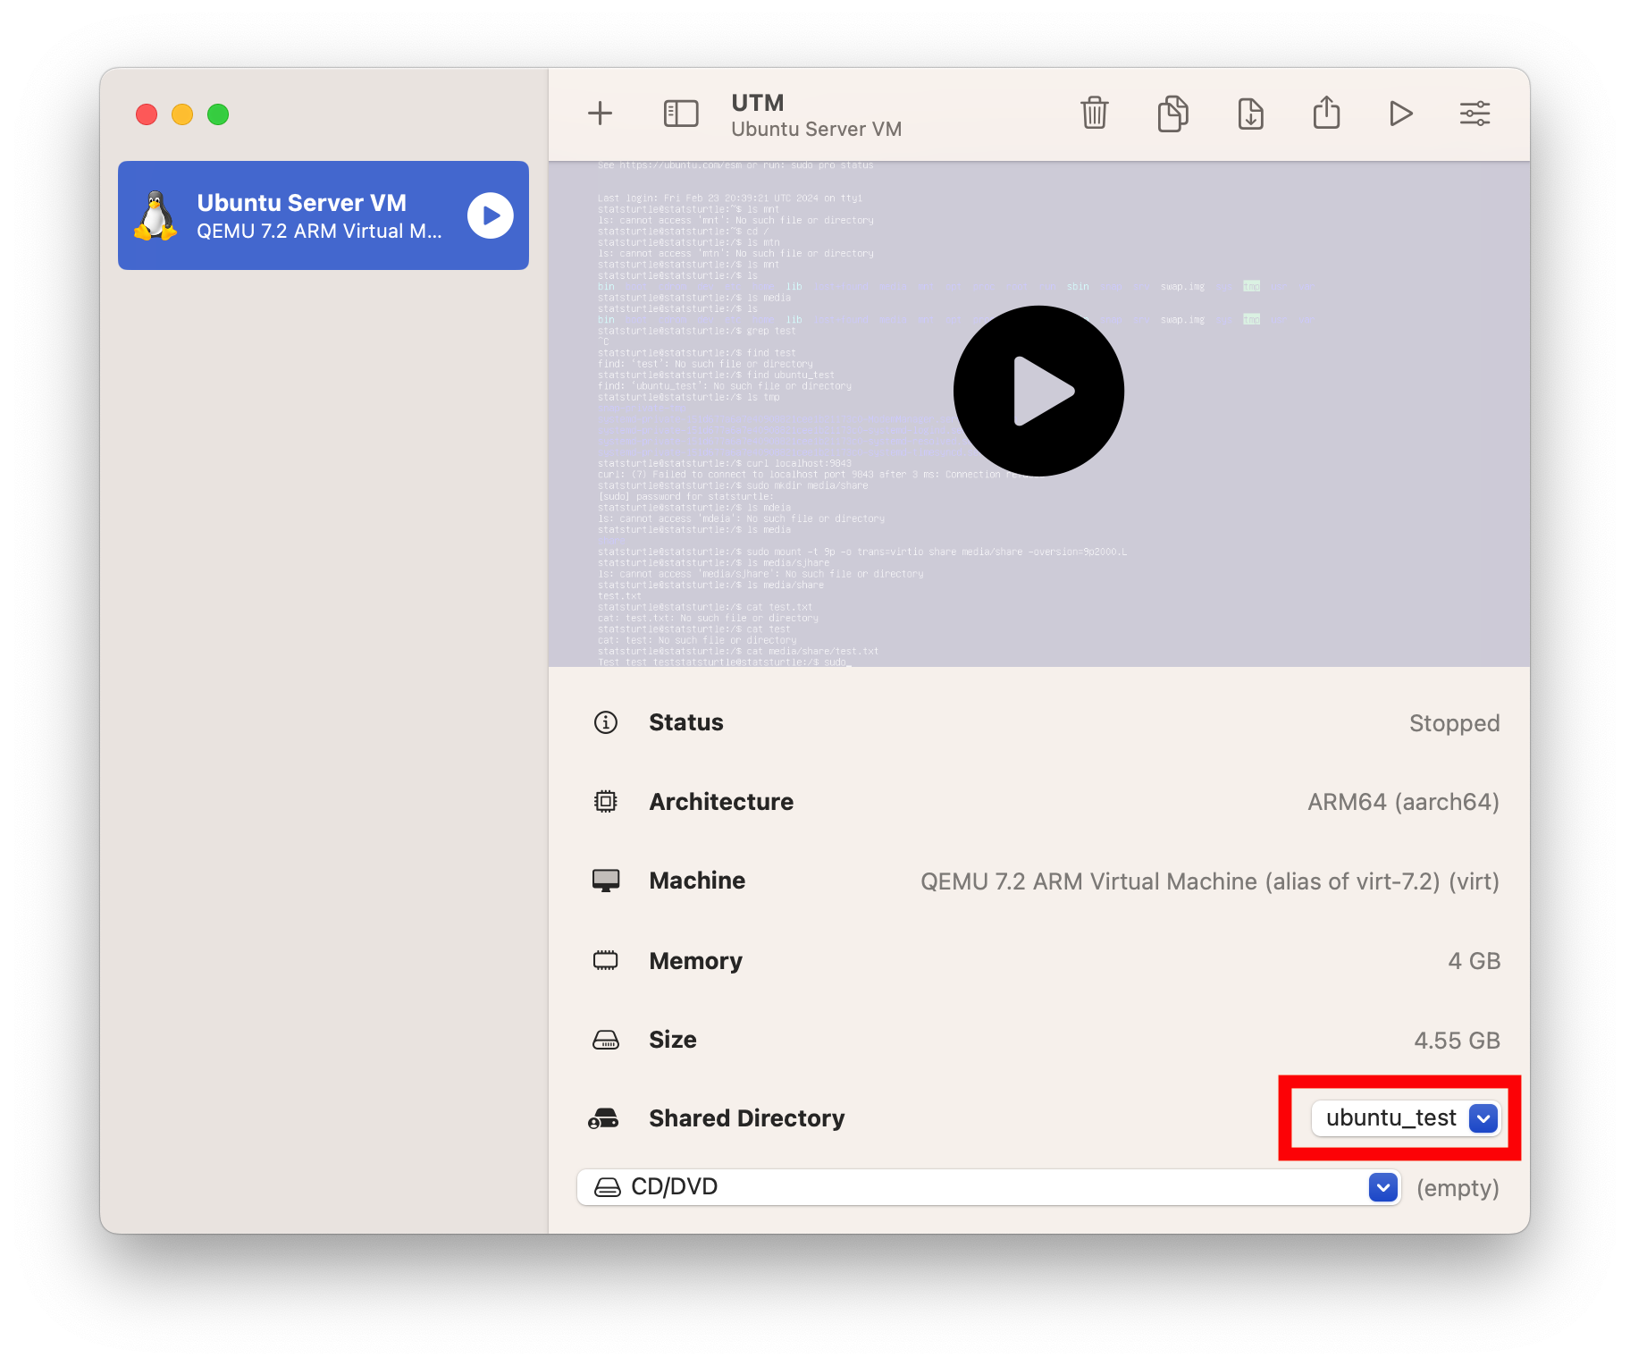This screenshot has height=1366, width=1630.
Task: Click the Machine monitor icon
Action: (x=606, y=881)
